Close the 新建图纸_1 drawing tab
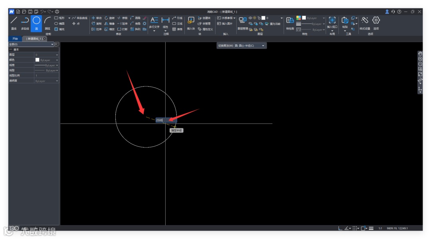This screenshot has height=239, width=431. click(45, 39)
